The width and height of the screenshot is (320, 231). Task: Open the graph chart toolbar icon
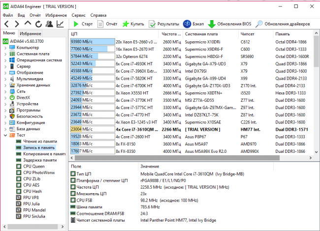[x=60, y=24]
